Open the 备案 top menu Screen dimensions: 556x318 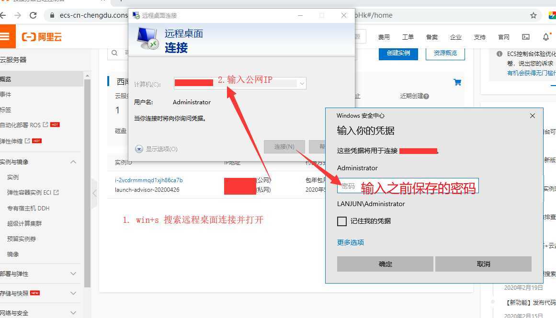[432, 37]
